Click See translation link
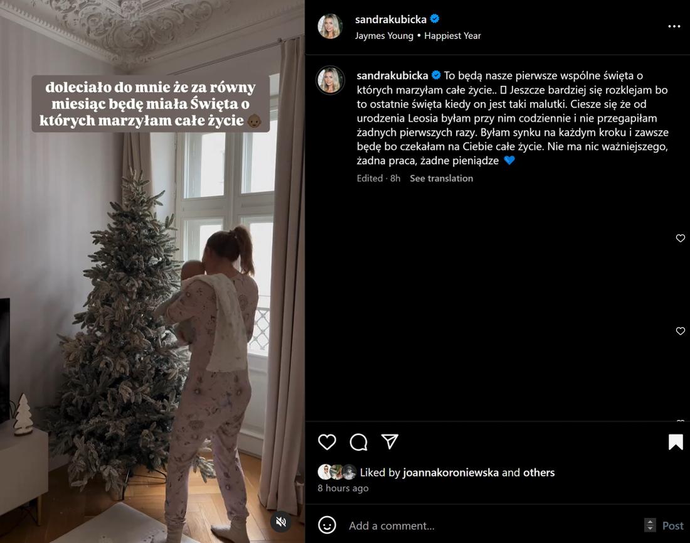 point(442,178)
